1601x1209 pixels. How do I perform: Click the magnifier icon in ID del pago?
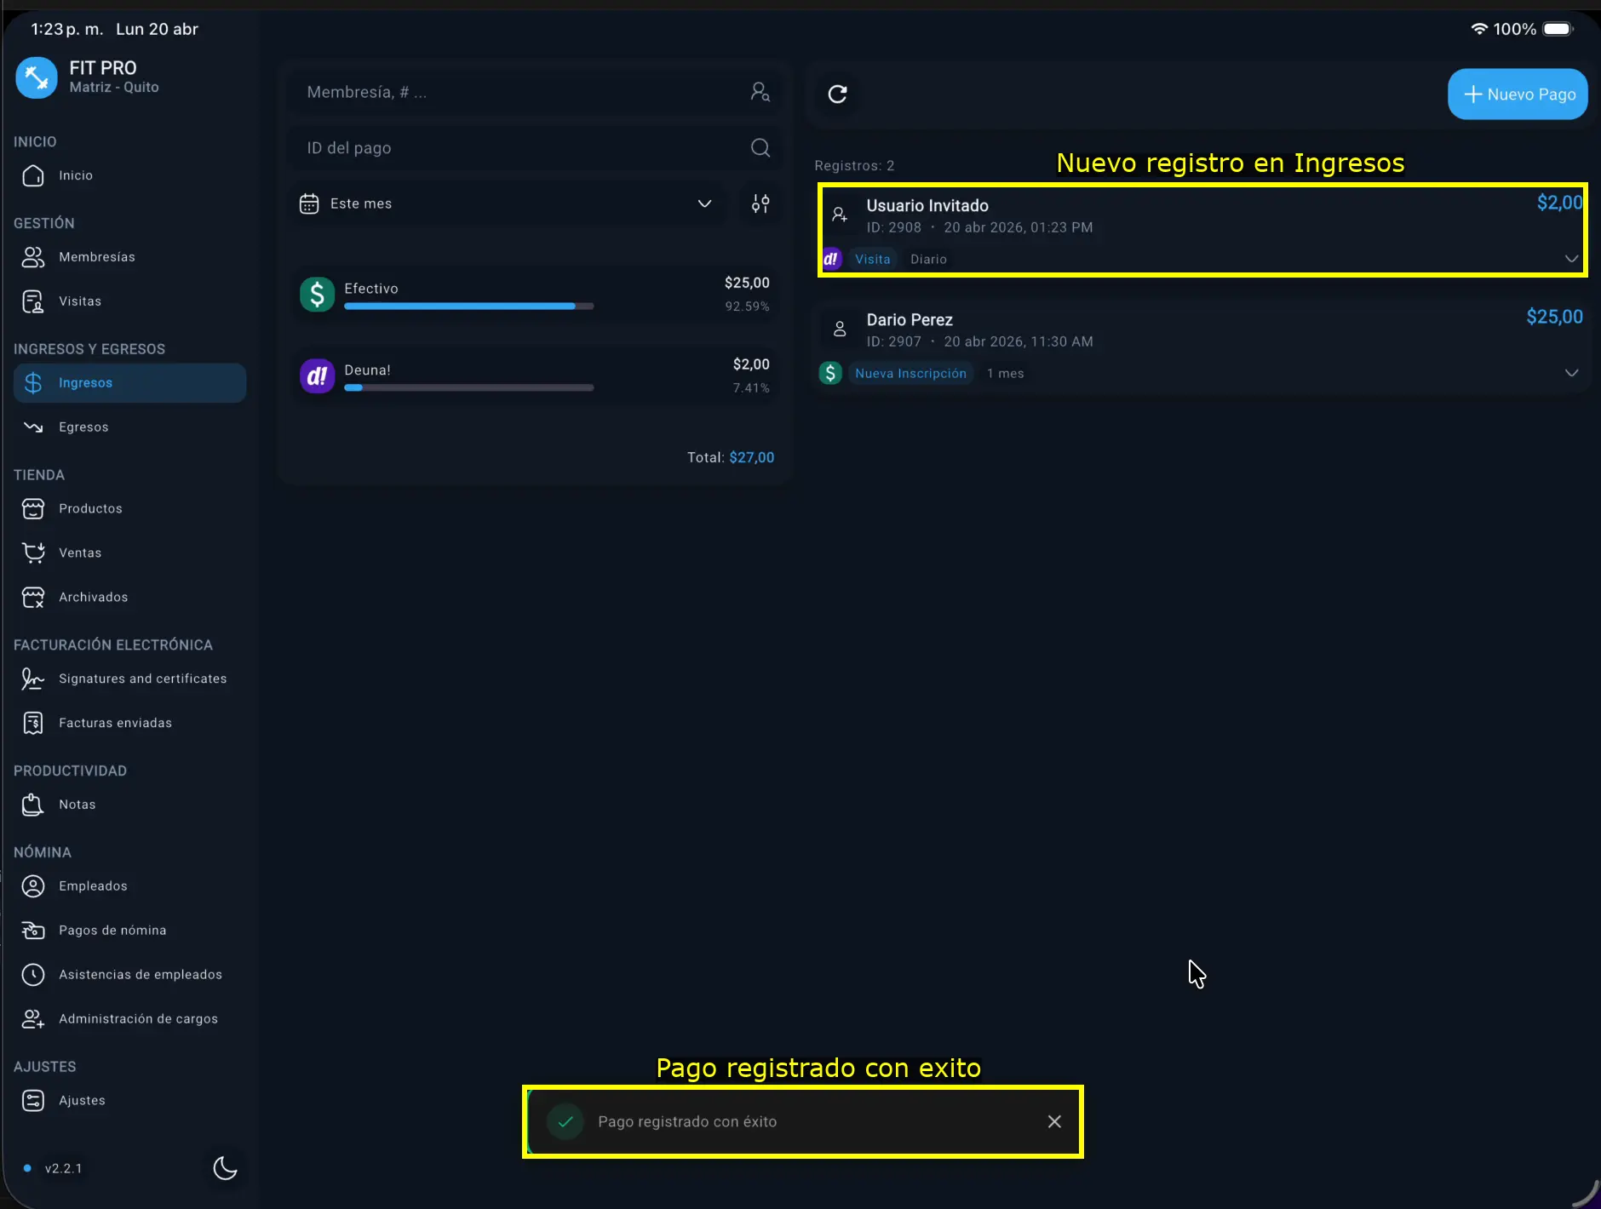760,148
